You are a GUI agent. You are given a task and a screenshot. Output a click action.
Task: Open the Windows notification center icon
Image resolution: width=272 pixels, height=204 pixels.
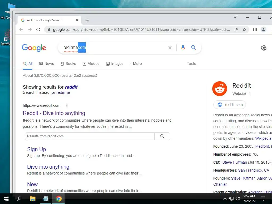pyautogui.click(x=263, y=199)
